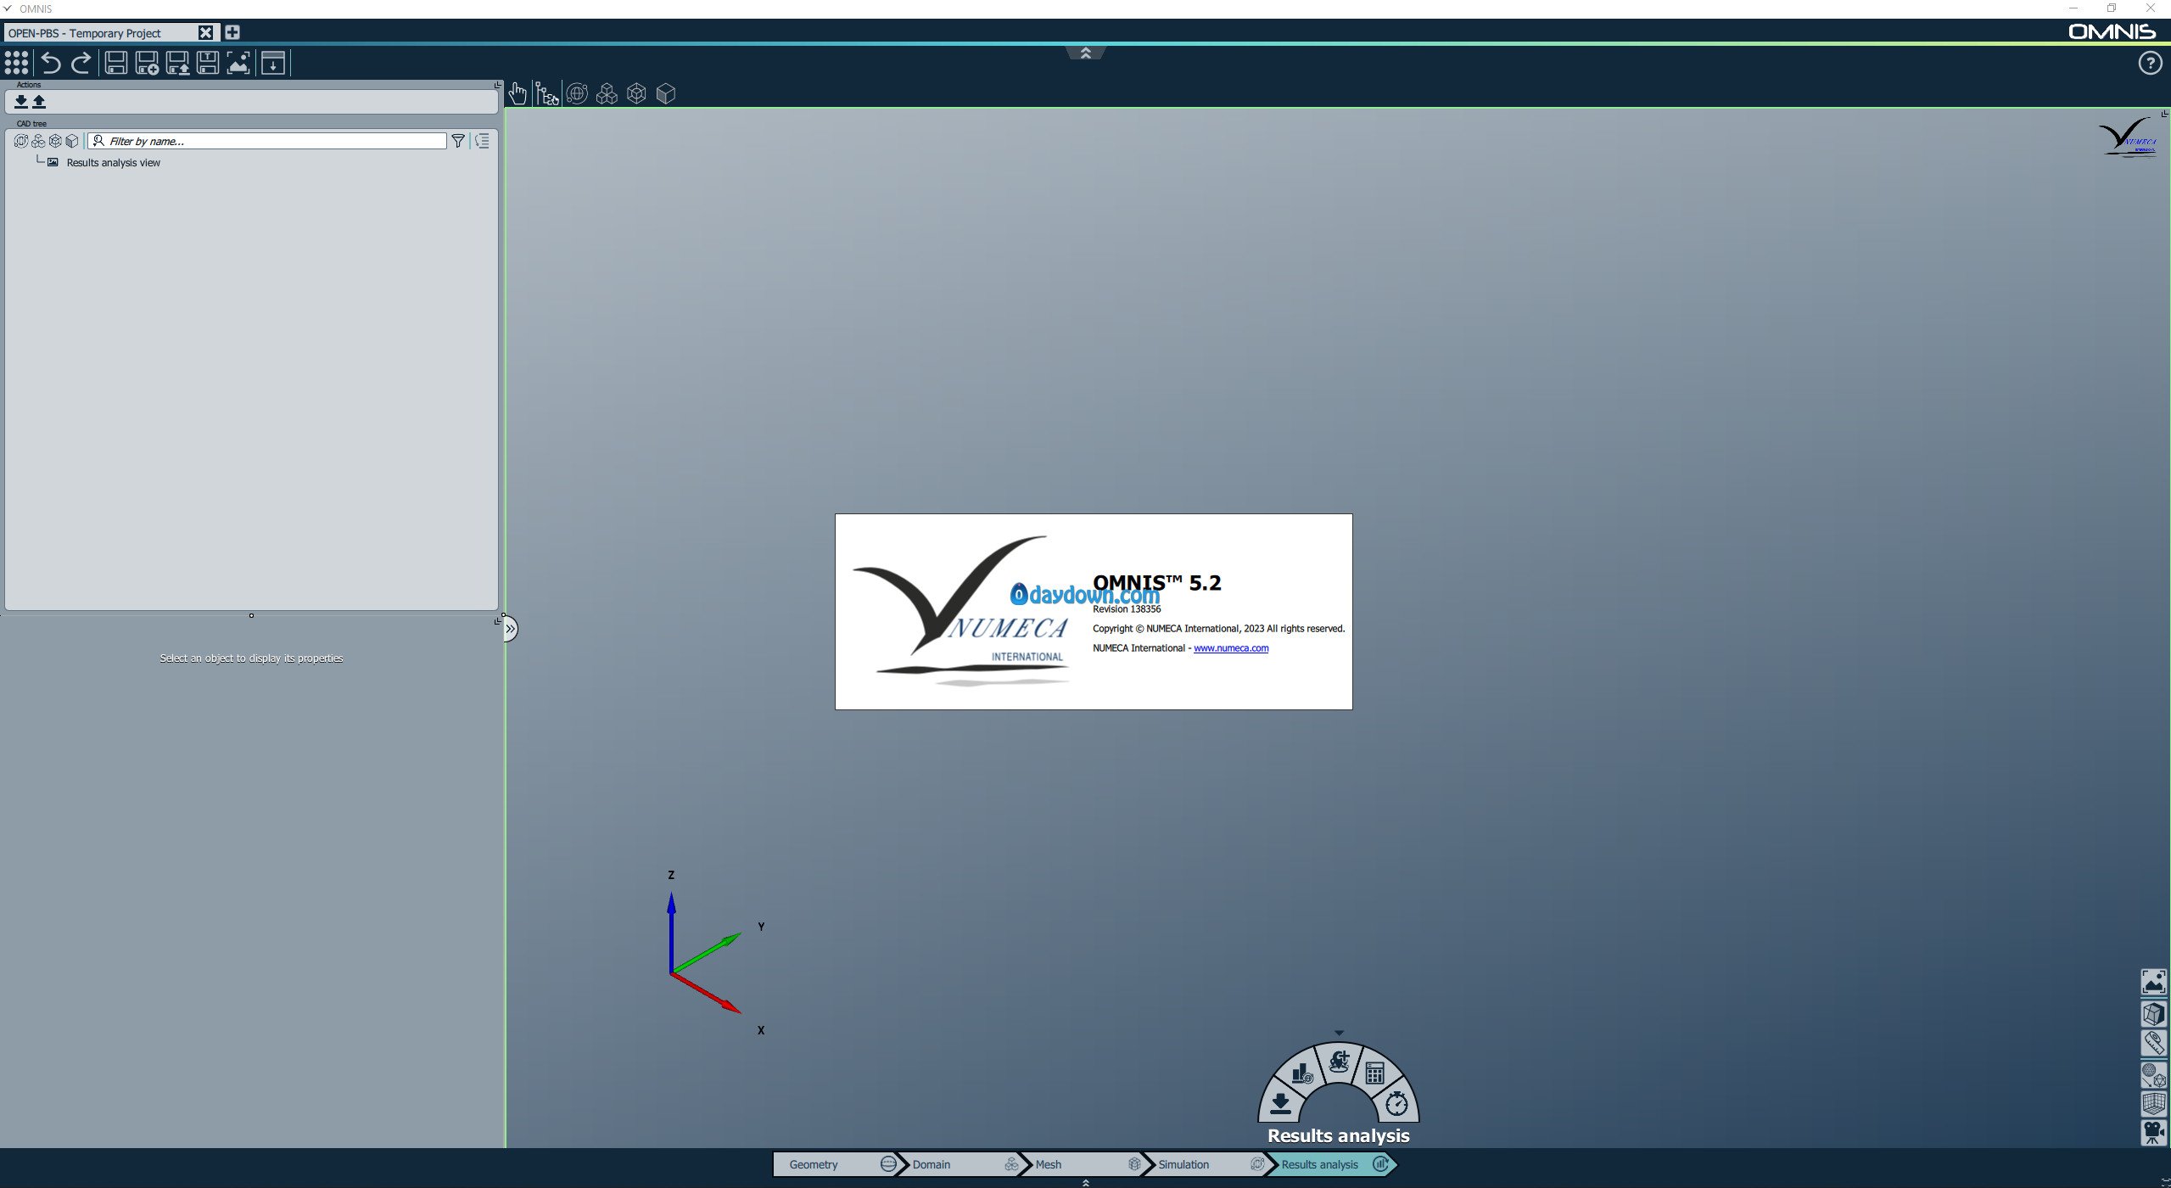Image resolution: width=2171 pixels, height=1188 pixels.
Task: Click the bar chart icon in radial menu
Action: pos(1302,1073)
